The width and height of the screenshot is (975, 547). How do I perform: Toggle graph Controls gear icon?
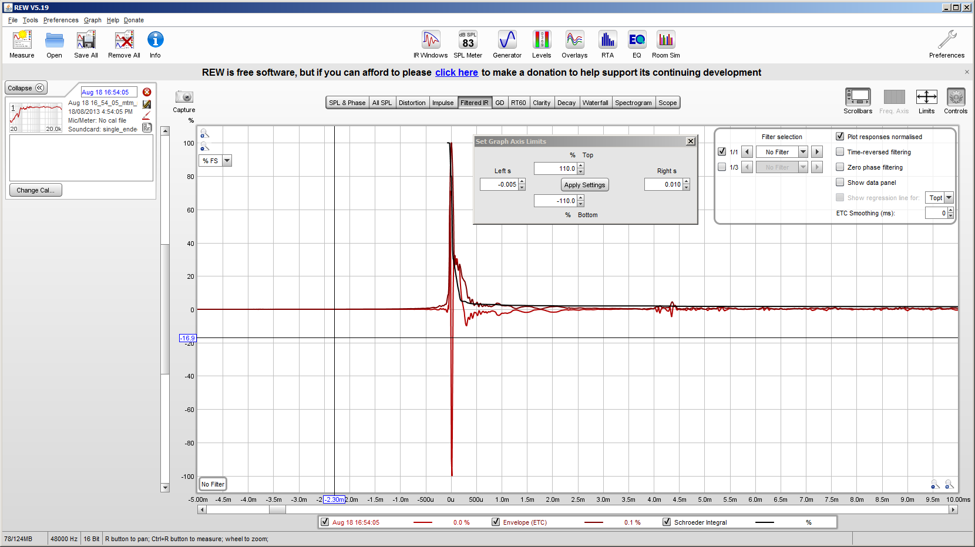tap(956, 97)
